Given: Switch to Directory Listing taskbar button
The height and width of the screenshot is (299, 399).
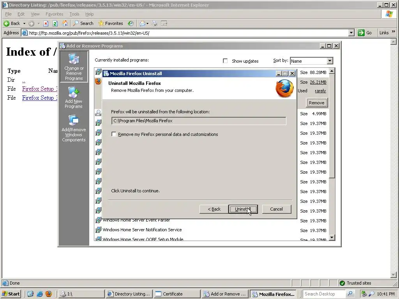Looking at the screenshot, I should tap(129, 294).
